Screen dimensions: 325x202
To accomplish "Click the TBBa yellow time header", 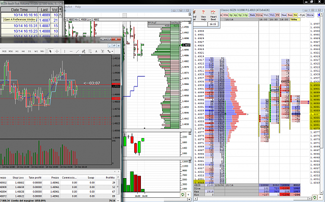I will pyautogui.click(x=295, y=19).
